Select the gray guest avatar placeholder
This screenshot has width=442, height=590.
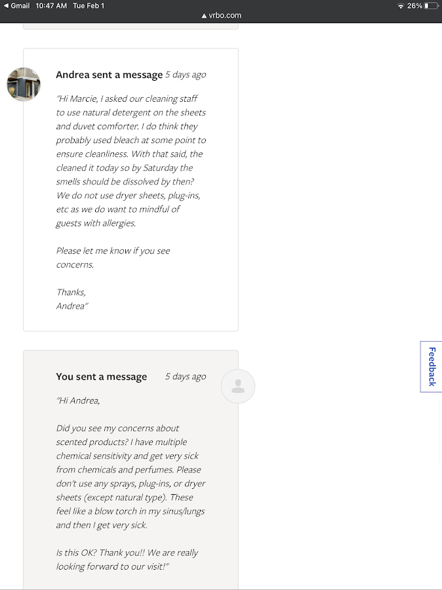(x=237, y=386)
